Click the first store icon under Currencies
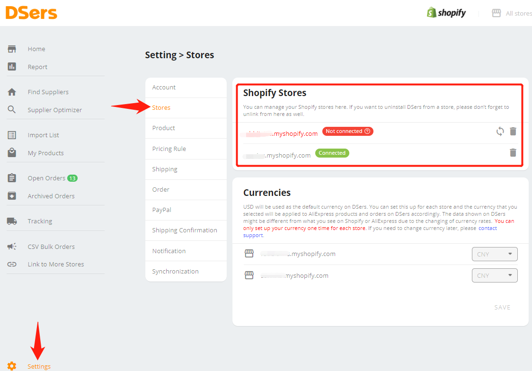This screenshot has height=371, width=532. (249, 254)
